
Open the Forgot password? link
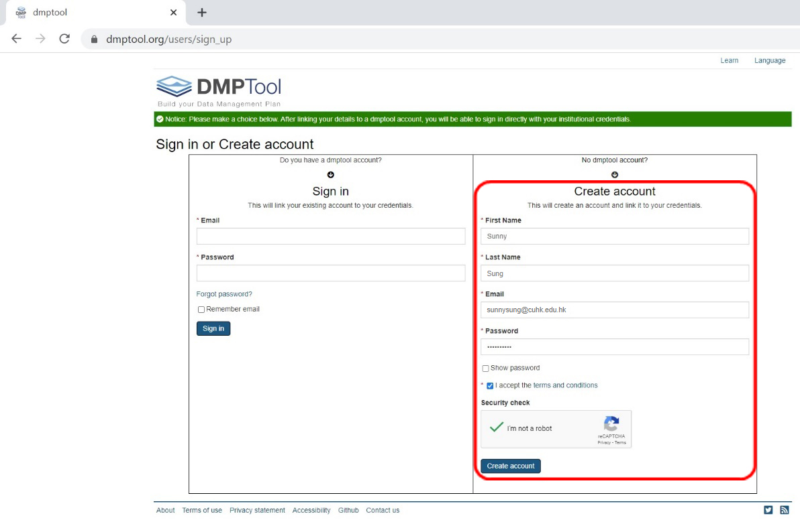point(224,294)
